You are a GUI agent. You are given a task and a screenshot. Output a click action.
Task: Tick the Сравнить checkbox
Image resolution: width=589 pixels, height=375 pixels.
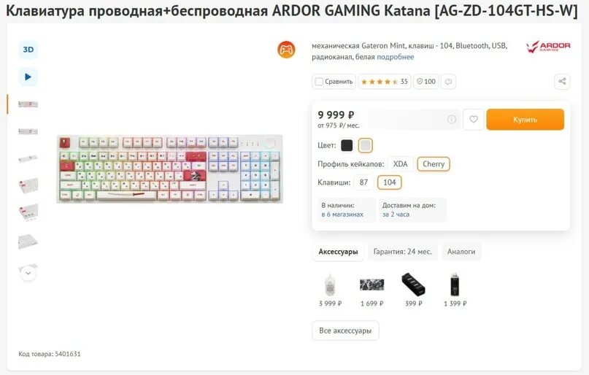tap(319, 82)
